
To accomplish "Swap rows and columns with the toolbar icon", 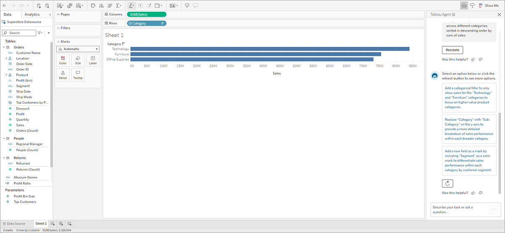I will point(93,5).
